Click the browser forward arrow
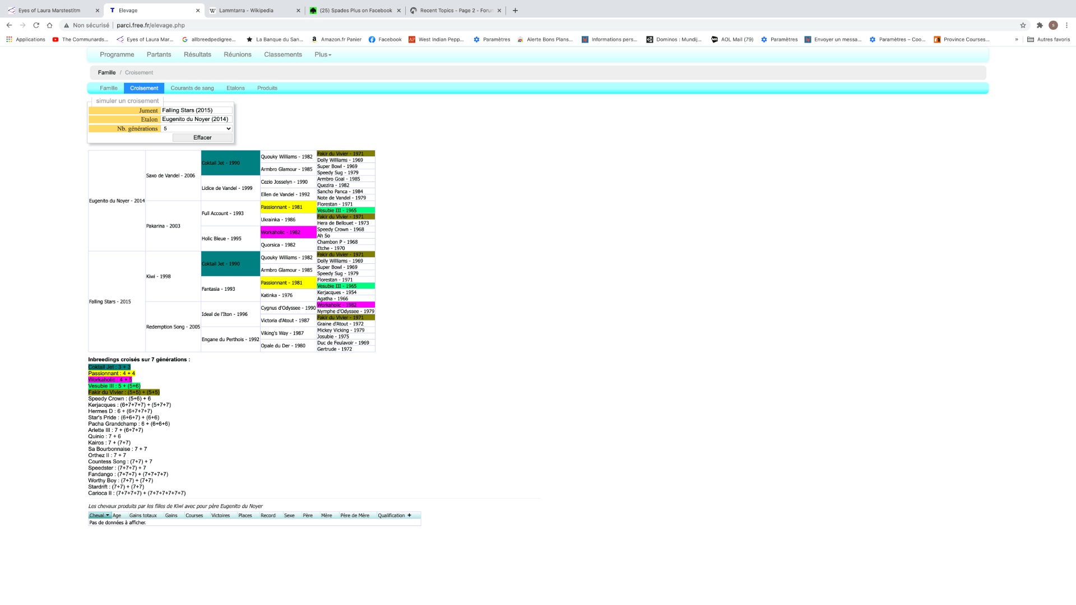Viewport: 1076px width, 605px height. (22, 25)
